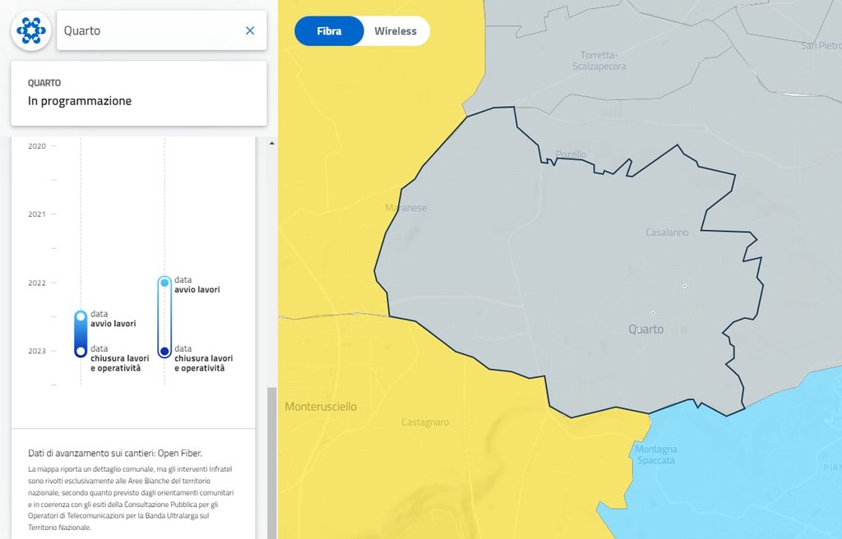This screenshot has width=842, height=539.
Task: Open the Quarto 'In programmazione' card
Action: coord(138,93)
